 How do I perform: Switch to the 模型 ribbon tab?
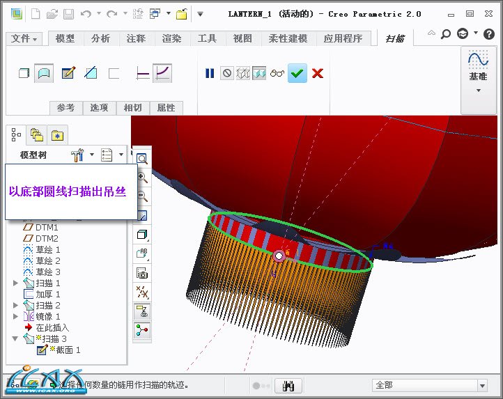tap(65, 39)
